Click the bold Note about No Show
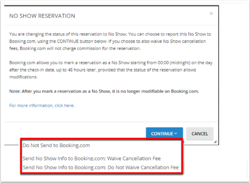Viewport: 250px width, 183px height. pyautogui.click(x=104, y=91)
